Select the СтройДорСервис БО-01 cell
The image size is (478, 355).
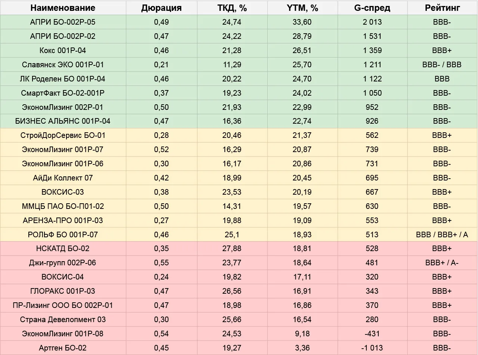click(63, 135)
